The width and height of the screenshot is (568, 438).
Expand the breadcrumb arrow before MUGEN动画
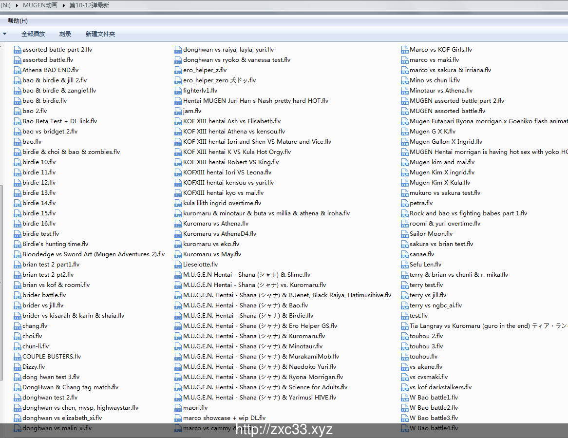pos(18,5)
